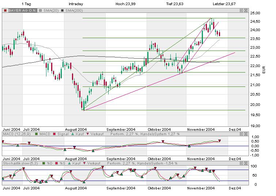Click Oktober 2004 label under Stochastik panel

click(x=159, y=188)
